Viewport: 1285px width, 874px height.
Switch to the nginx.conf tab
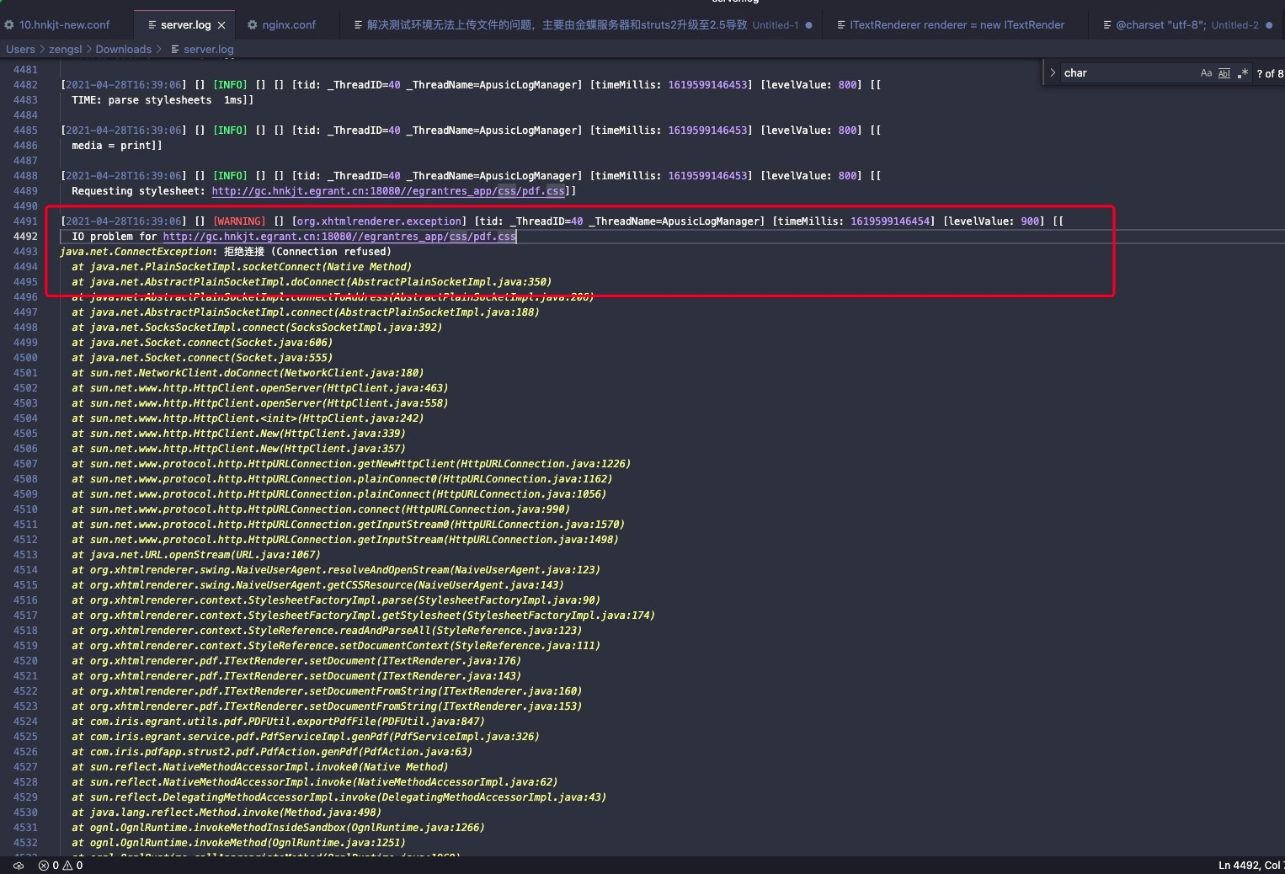click(289, 25)
